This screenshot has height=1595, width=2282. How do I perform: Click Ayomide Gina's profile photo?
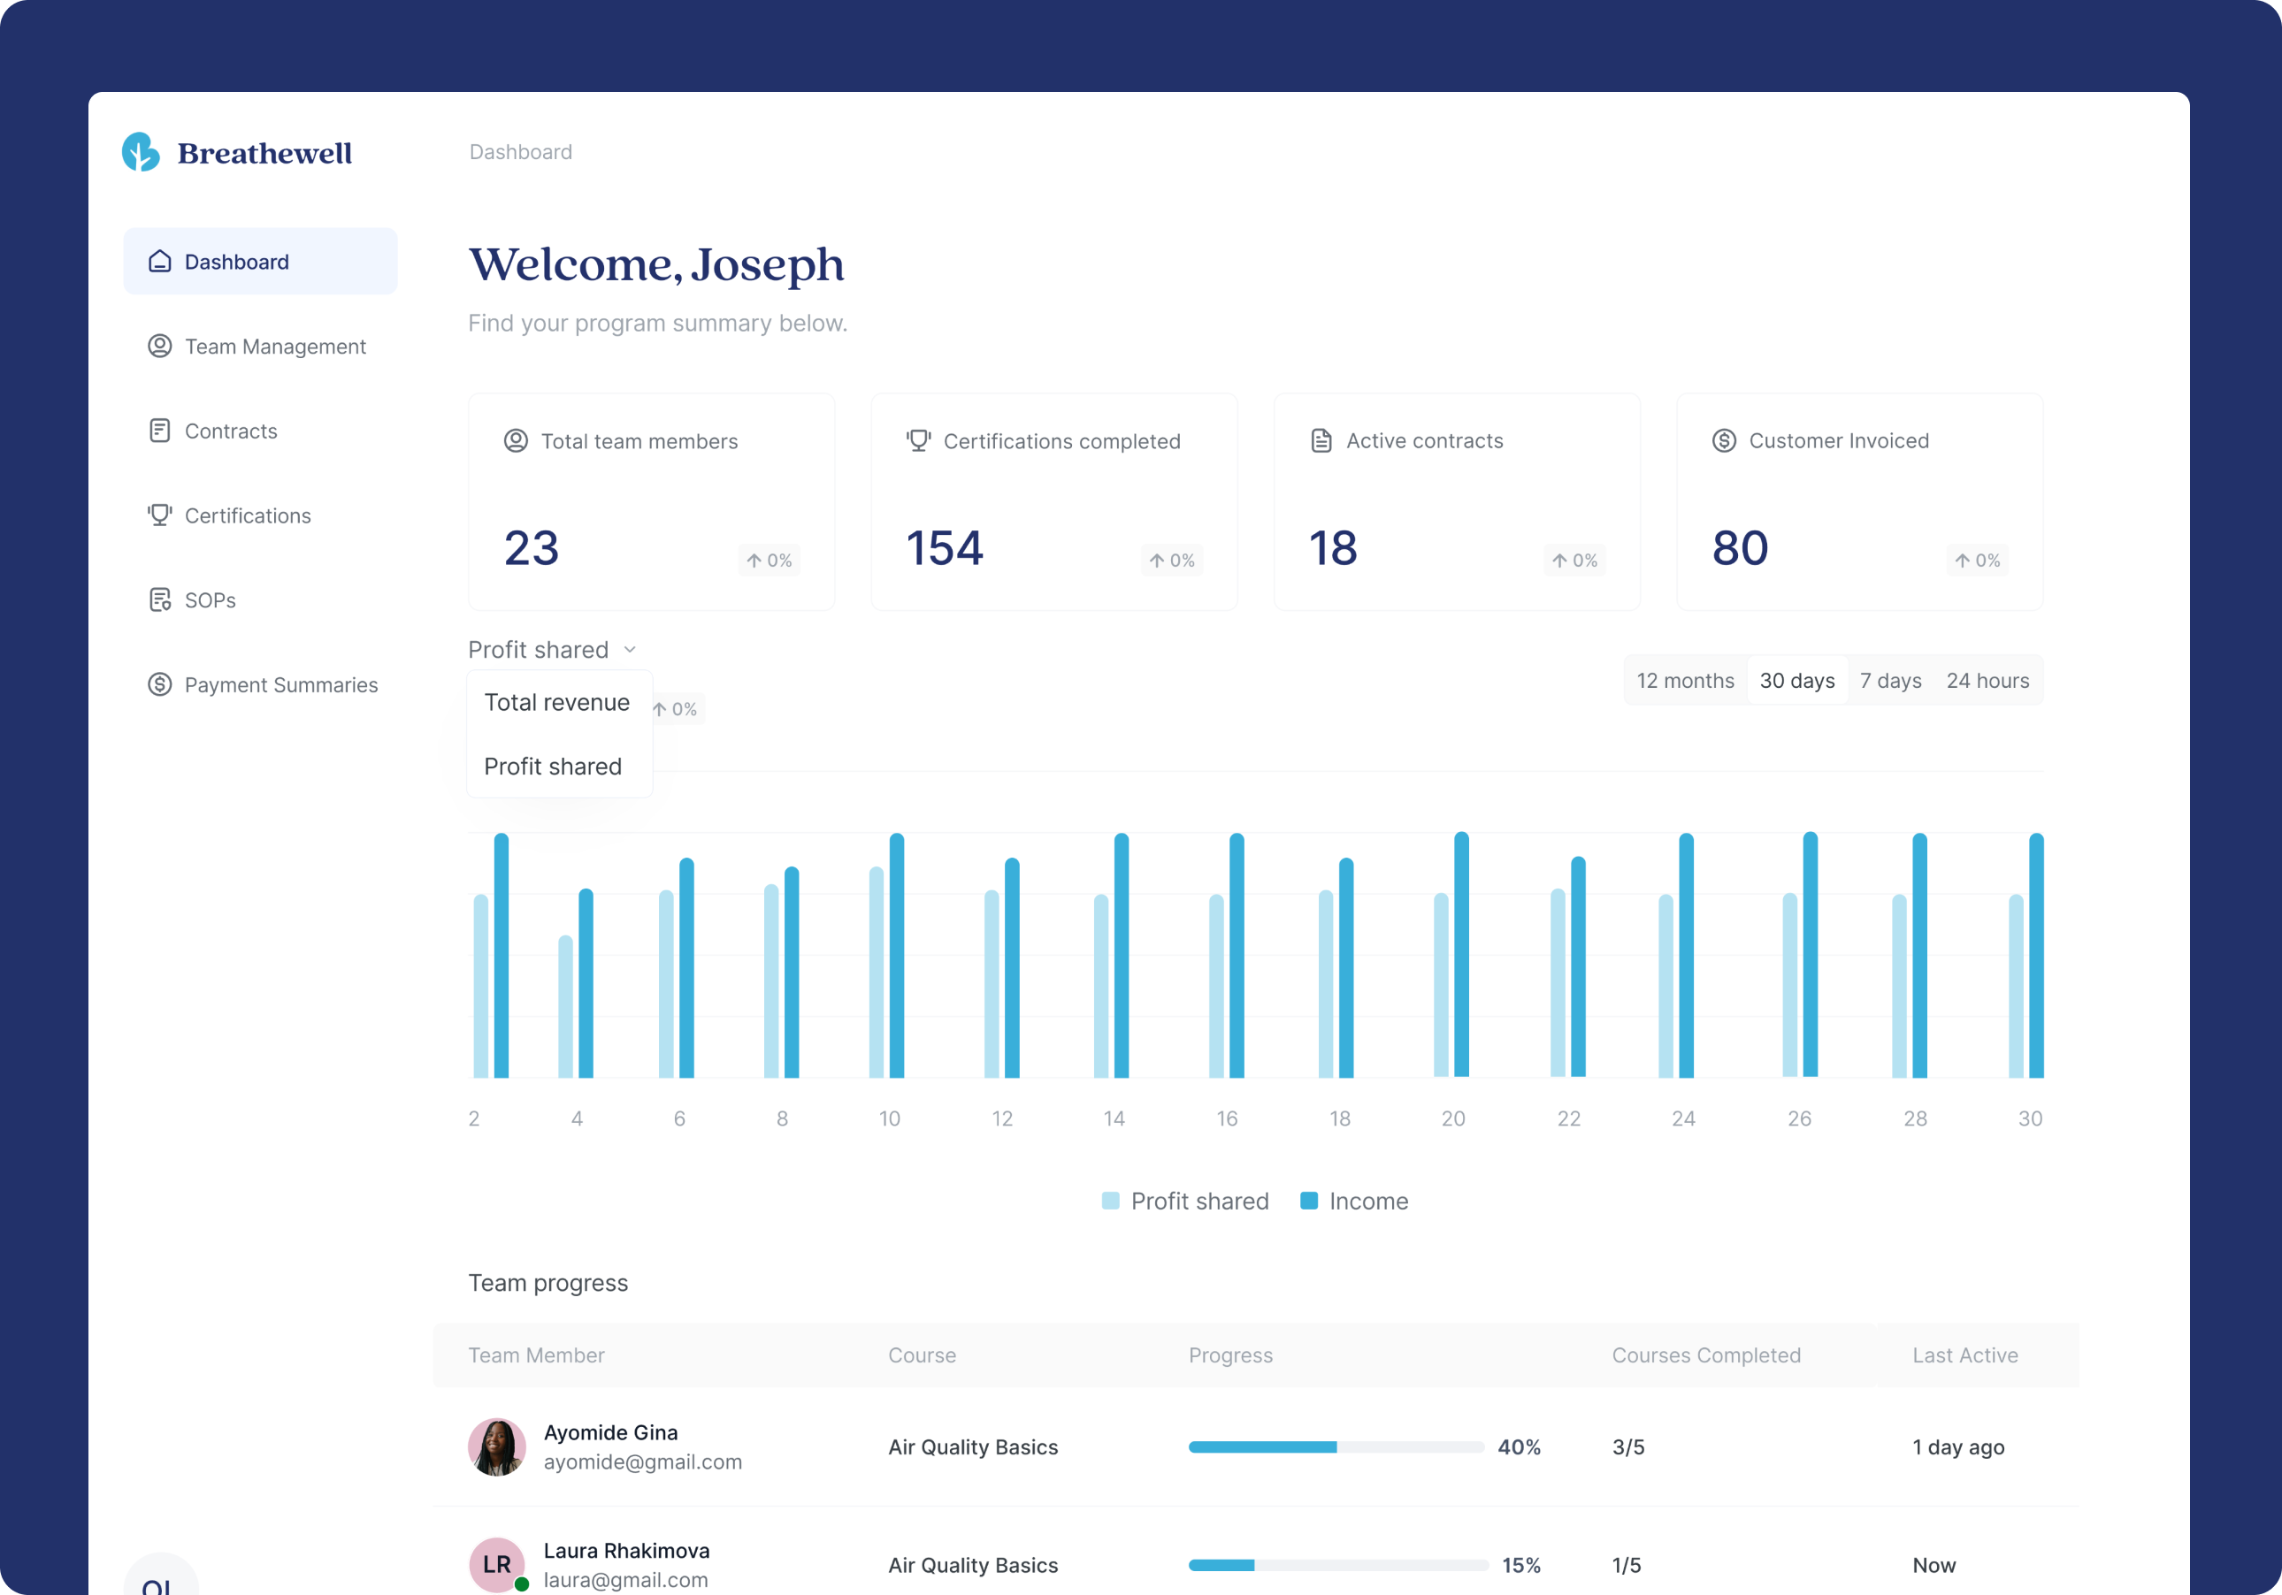click(497, 1446)
